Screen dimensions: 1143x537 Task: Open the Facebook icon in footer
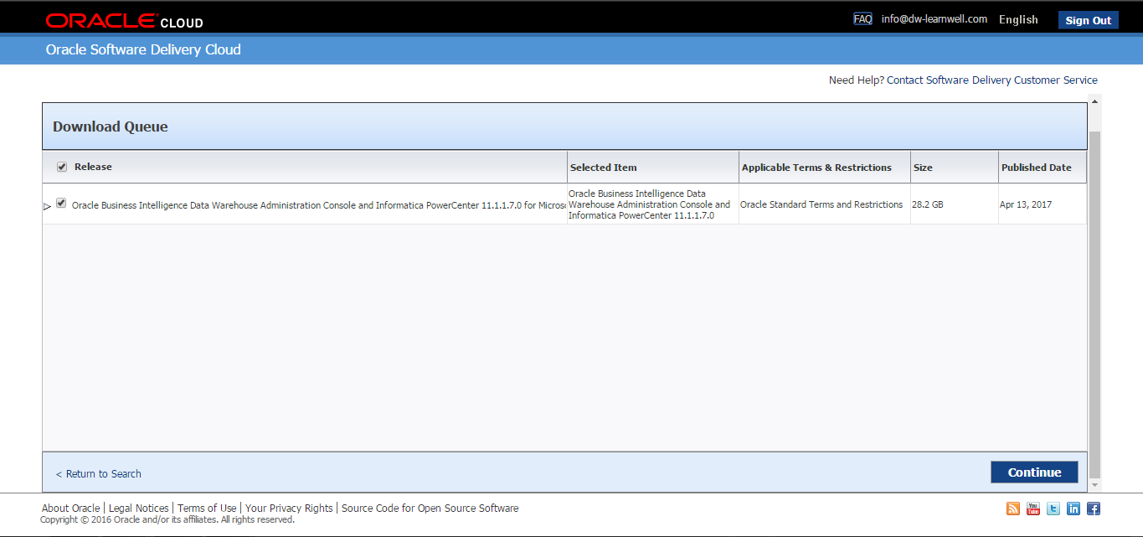(1094, 509)
